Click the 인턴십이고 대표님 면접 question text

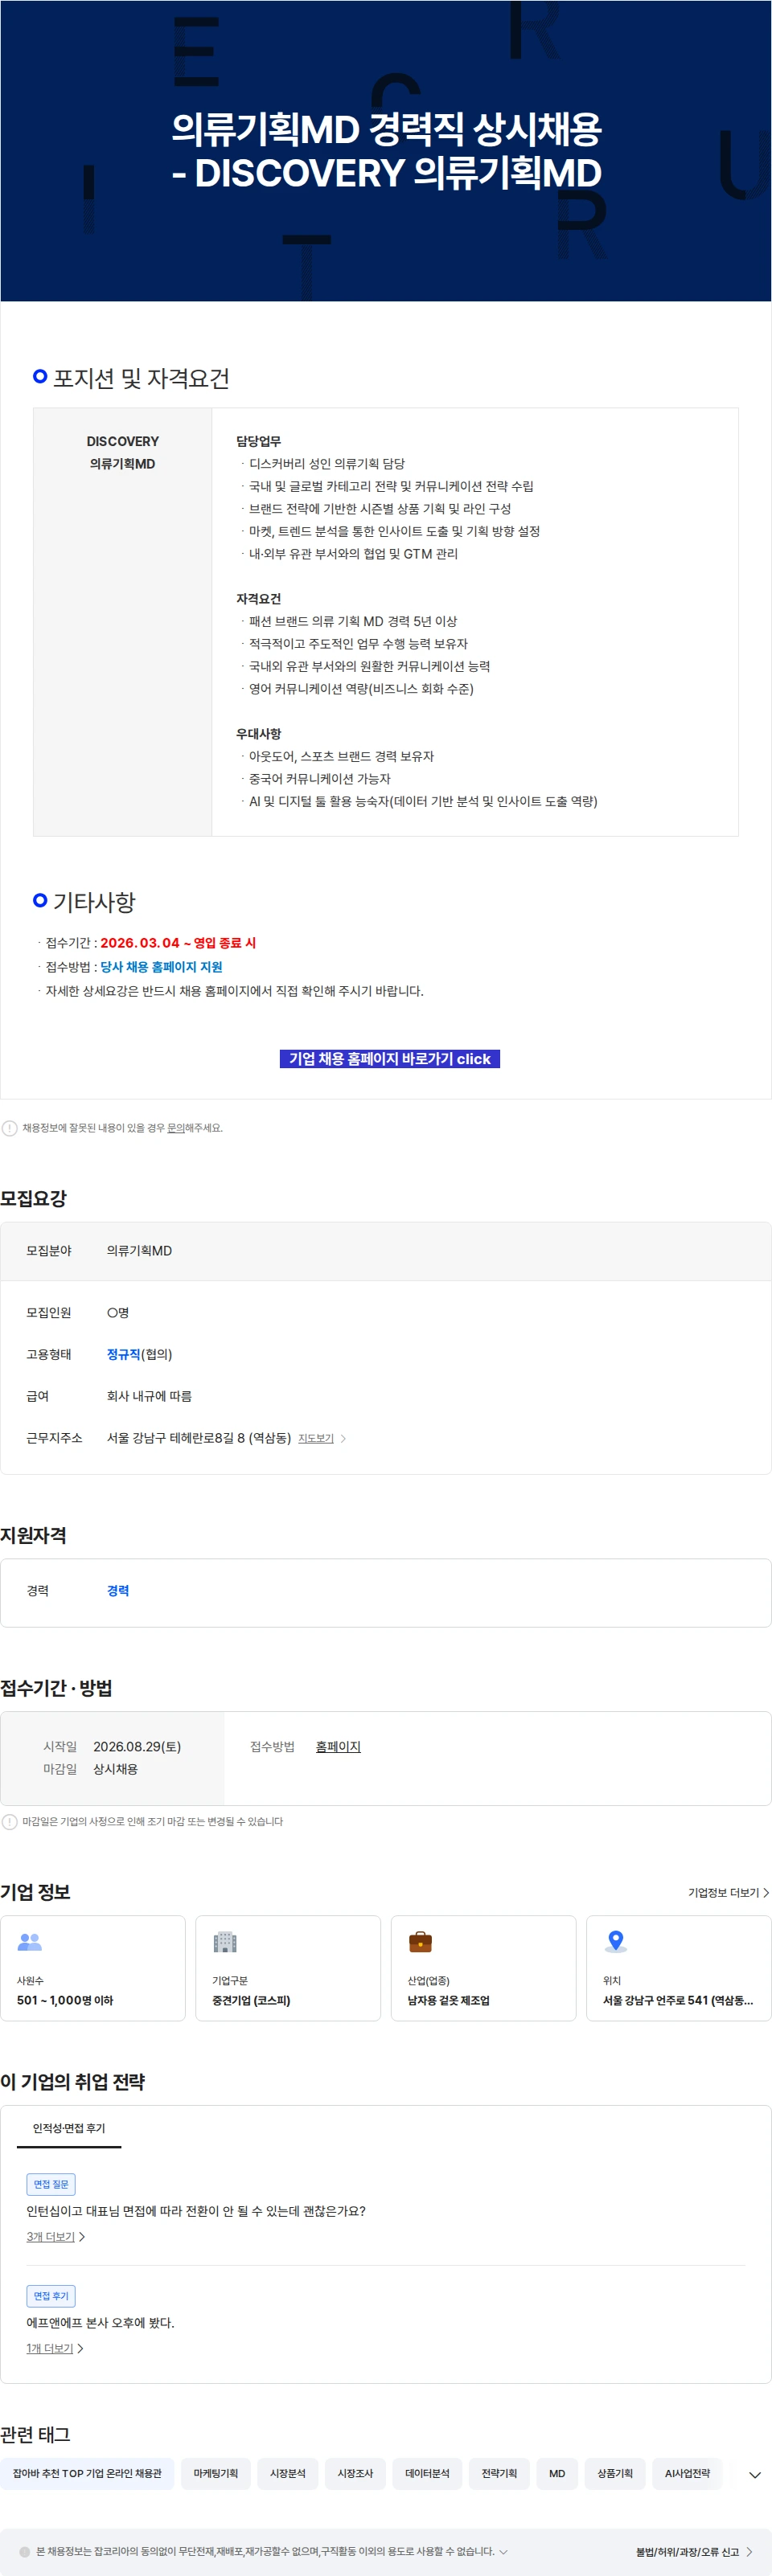(196, 2210)
